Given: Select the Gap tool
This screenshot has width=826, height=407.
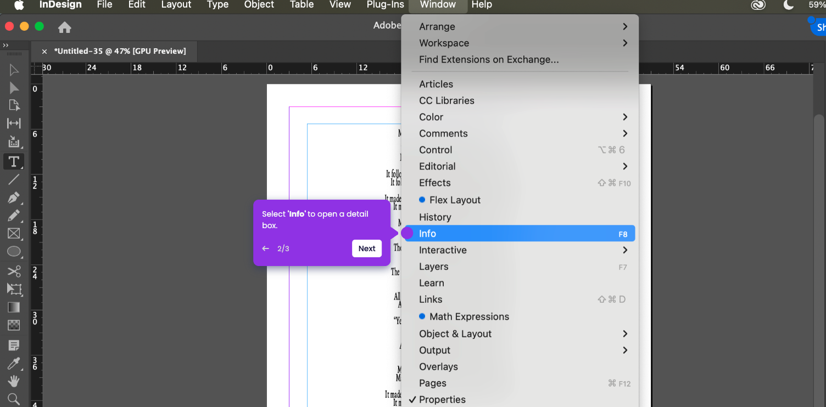Looking at the screenshot, I should (14, 123).
